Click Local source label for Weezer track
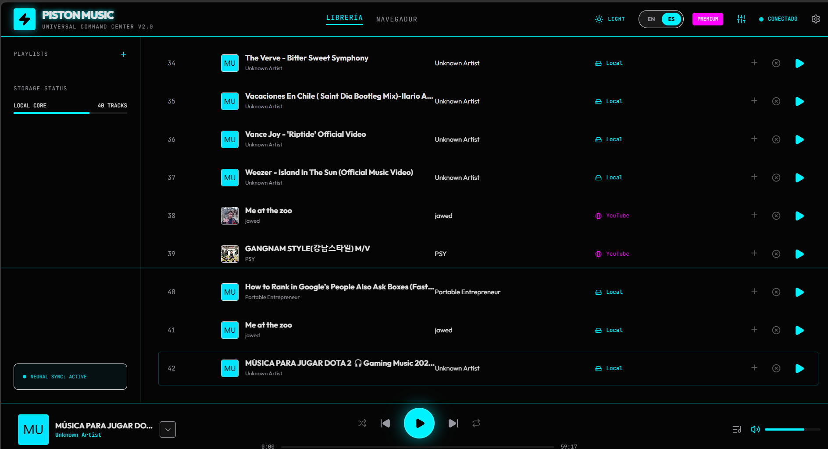 609,178
